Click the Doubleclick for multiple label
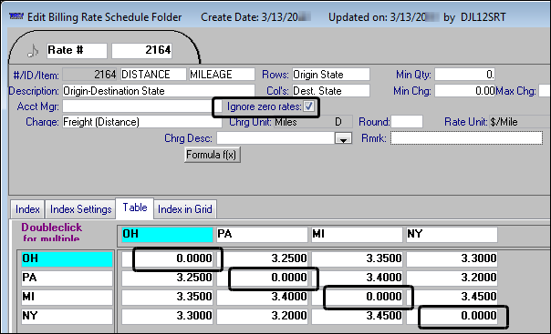 click(x=51, y=232)
